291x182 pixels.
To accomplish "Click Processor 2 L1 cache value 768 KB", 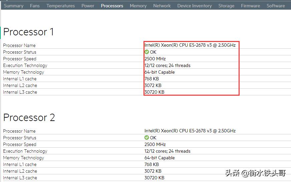I will [x=152, y=164].
